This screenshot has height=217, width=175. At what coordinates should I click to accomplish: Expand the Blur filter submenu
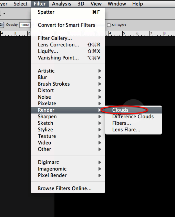click(68, 77)
